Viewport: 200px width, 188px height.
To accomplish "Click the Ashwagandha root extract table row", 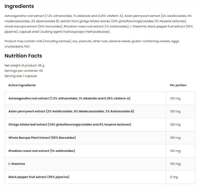I will (69, 98).
